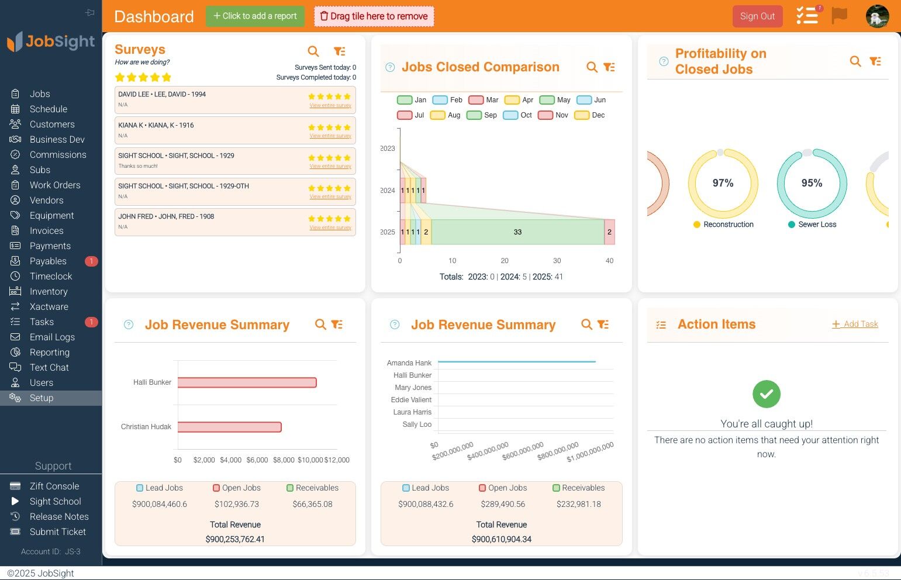This screenshot has height=580, width=901.
Task: Open help icon for Profitability on Closed Jobs
Action: 664,61
